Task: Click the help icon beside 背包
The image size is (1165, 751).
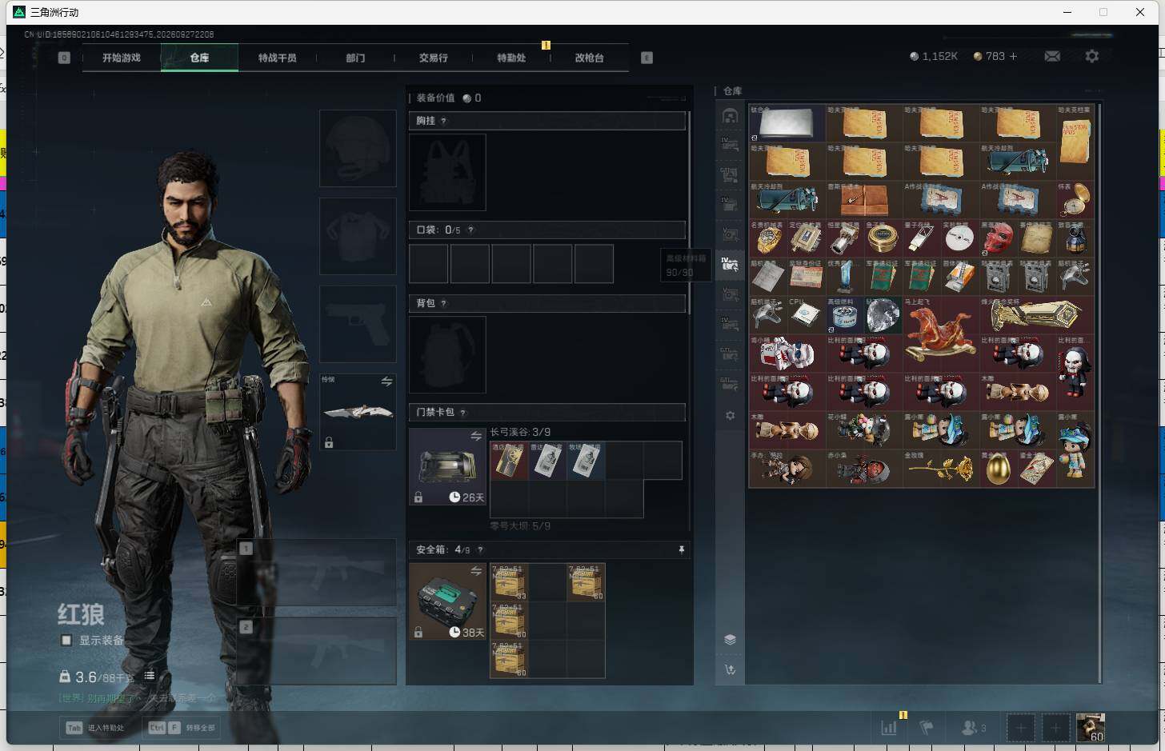Action: pyautogui.click(x=443, y=303)
